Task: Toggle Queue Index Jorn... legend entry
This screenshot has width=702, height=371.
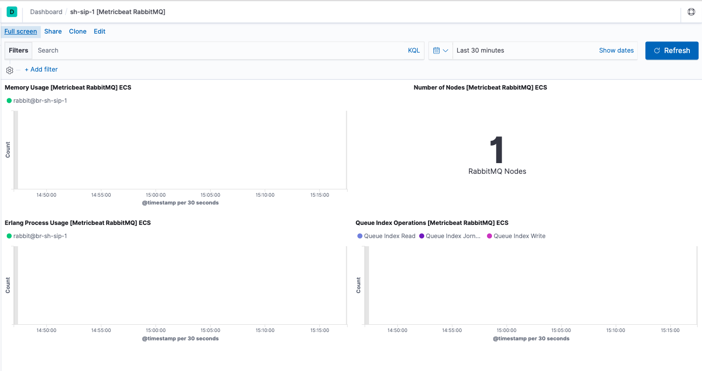Action: coord(450,236)
